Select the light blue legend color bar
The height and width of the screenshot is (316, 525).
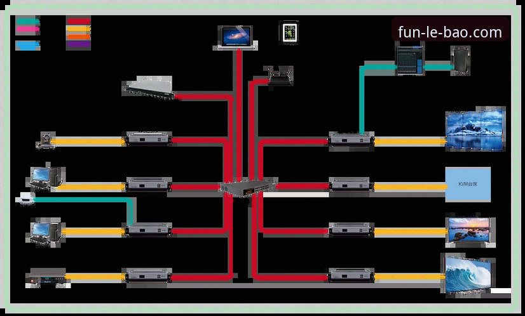point(28,46)
